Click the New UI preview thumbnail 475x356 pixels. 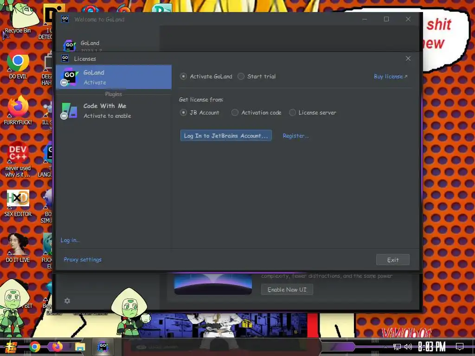pyautogui.click(x=213, y=284)
